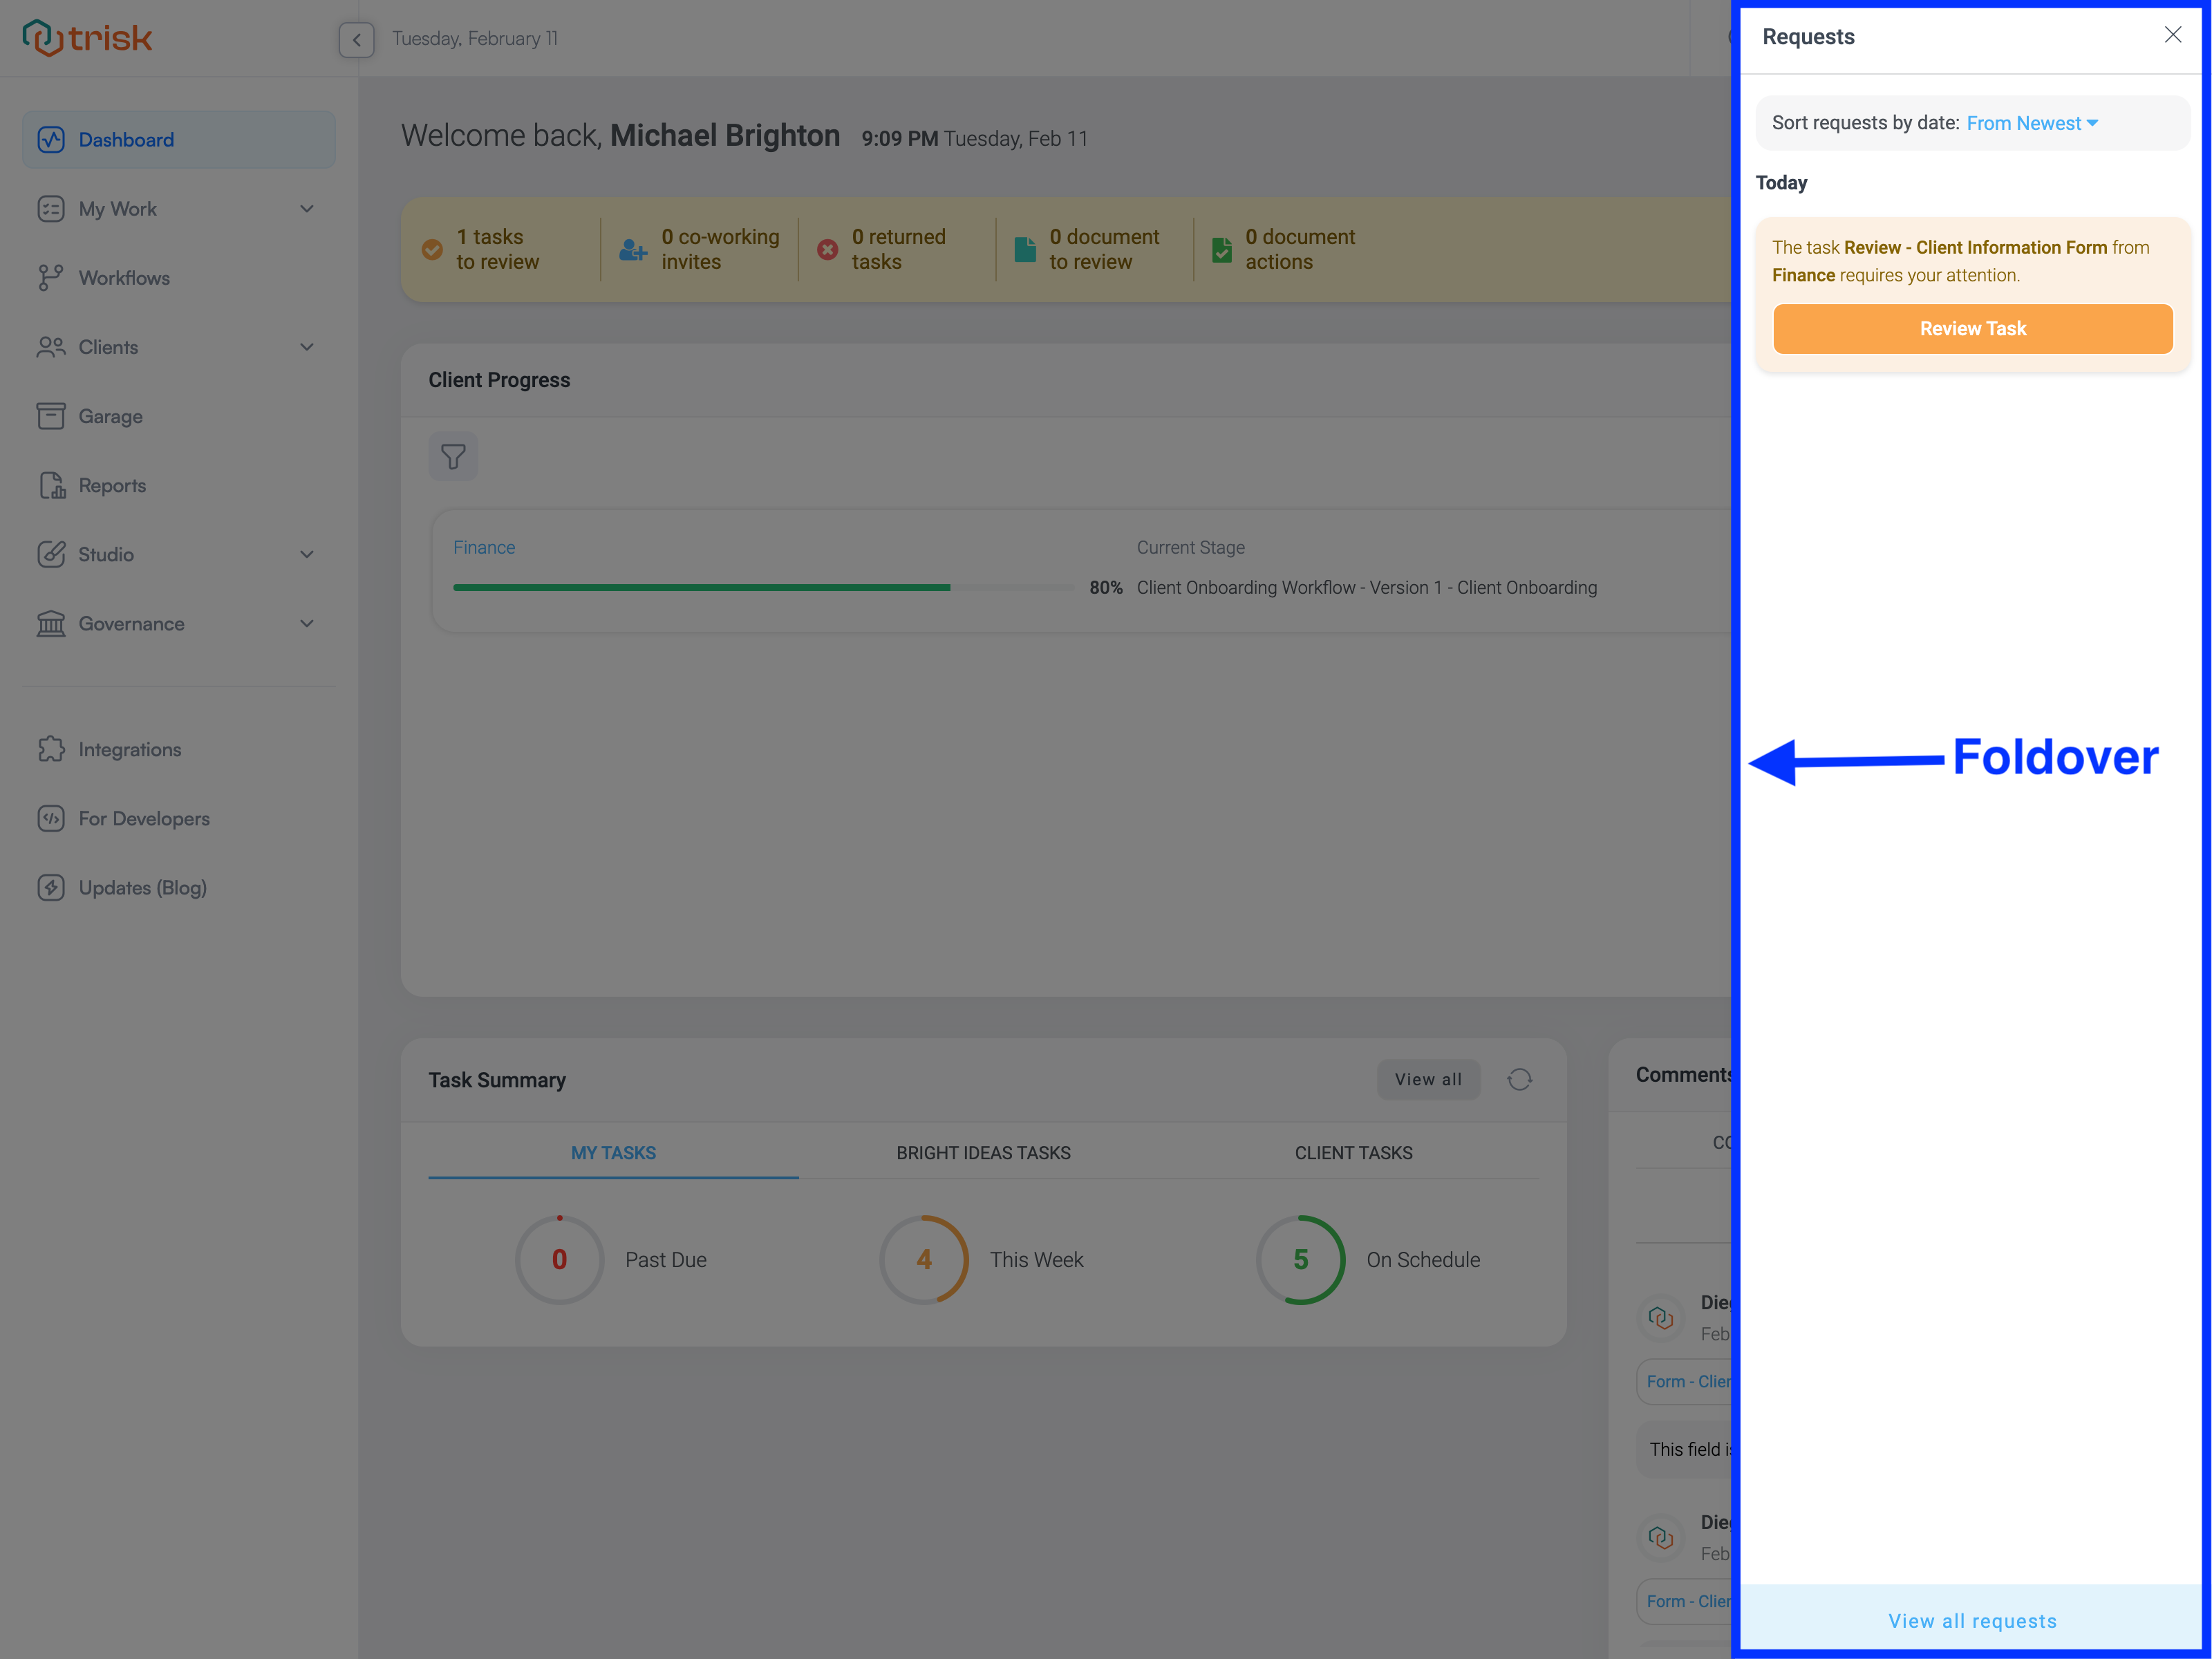This screenshot has height=1659, width=2212.
Task: Click the Client Onboarding Workflow stage text
Action: (1366, 588)
